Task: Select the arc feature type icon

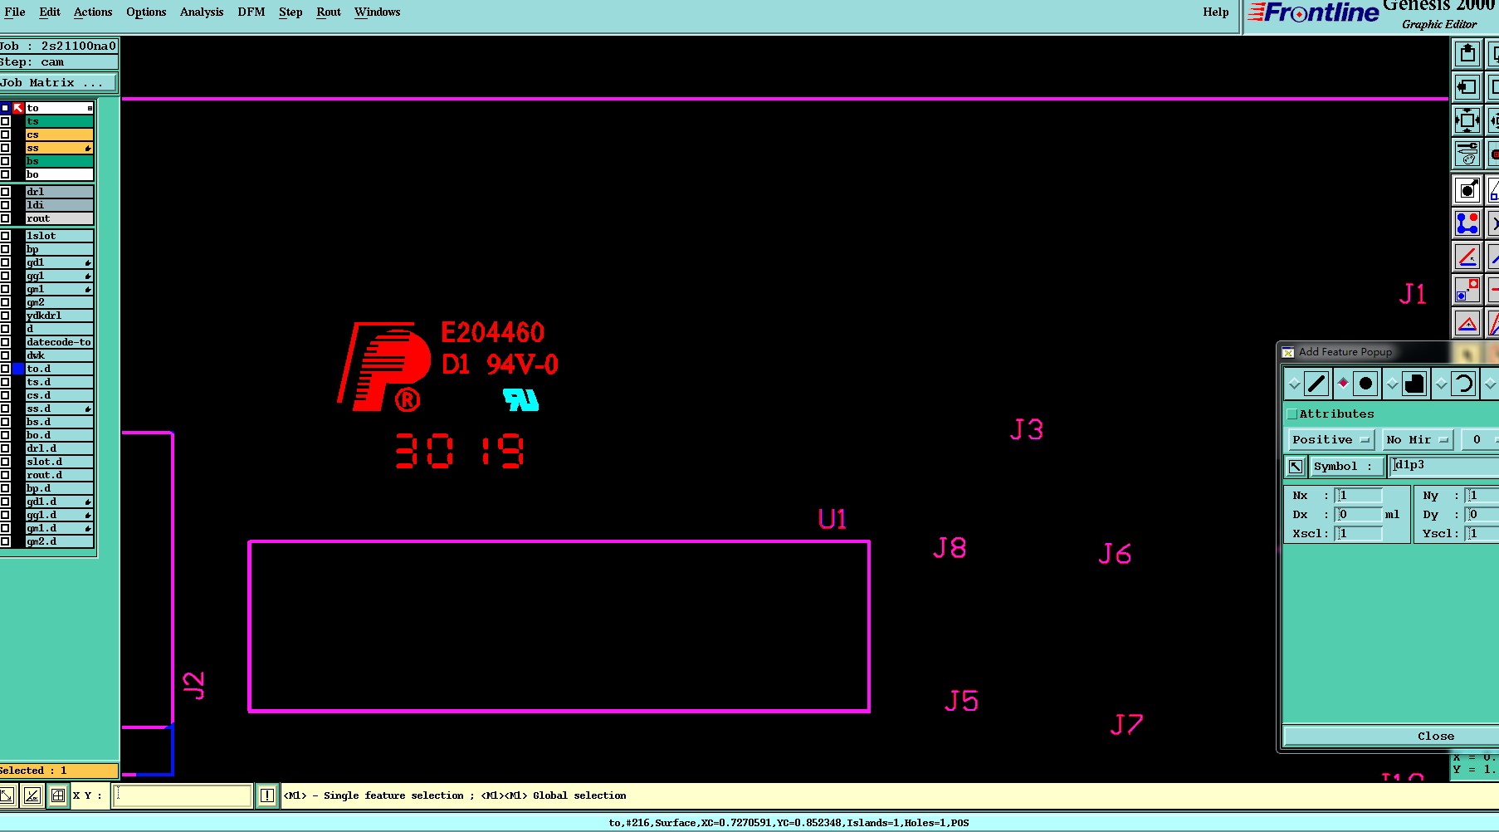Action: pyautogui.click(x=1463, y=384)
